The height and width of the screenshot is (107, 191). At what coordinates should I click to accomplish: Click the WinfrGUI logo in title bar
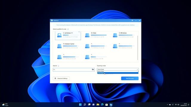click(52, 21)
